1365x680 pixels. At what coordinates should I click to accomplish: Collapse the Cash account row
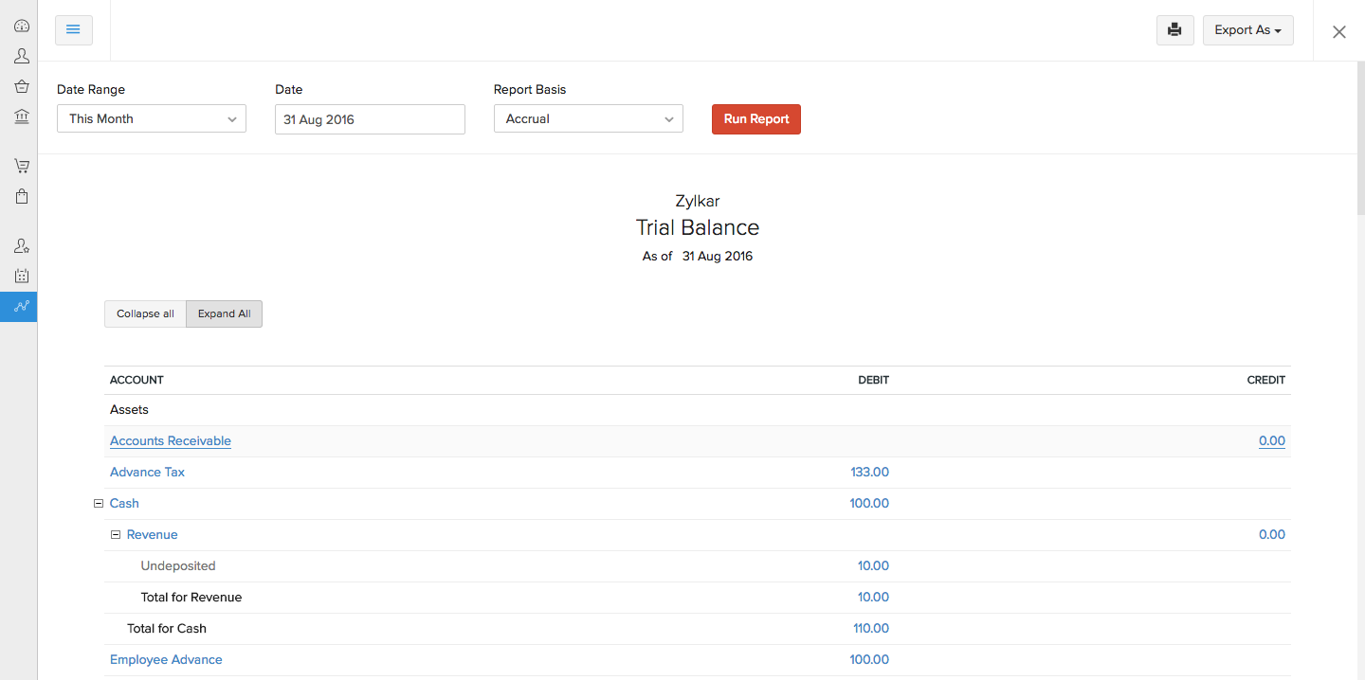pos(98,504)
